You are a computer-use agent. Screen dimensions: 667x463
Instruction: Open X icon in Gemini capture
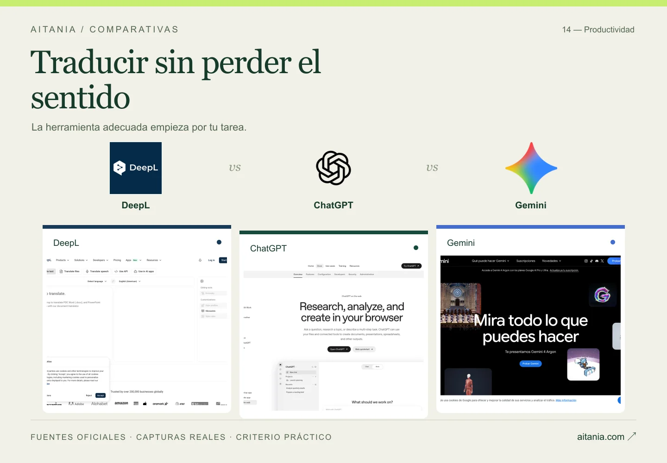(602, 261)
